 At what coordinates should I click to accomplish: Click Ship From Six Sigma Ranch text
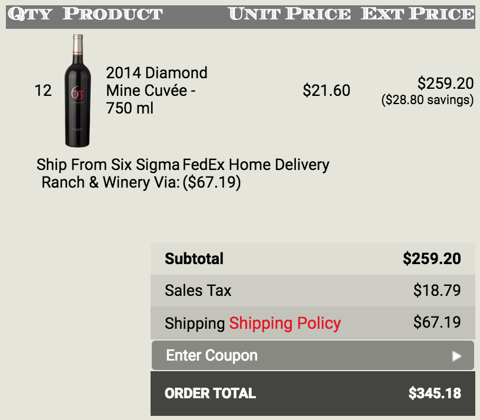point(108,174)
